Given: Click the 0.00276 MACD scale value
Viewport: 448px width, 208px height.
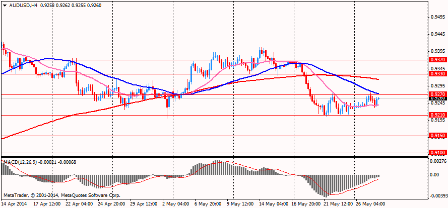Looking at the screenshot, I should point(437,161).
